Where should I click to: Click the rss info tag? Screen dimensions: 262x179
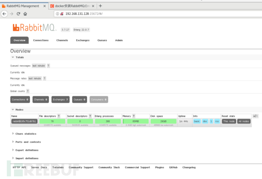217,121
